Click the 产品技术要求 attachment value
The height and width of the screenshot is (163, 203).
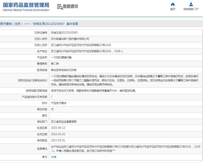coord(59,103)
